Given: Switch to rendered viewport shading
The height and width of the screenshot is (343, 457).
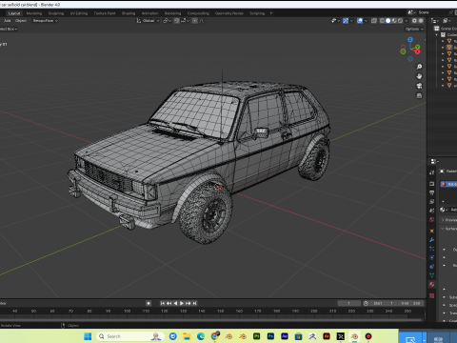Looking at the screenshot, I should click(x=400, y=21).
